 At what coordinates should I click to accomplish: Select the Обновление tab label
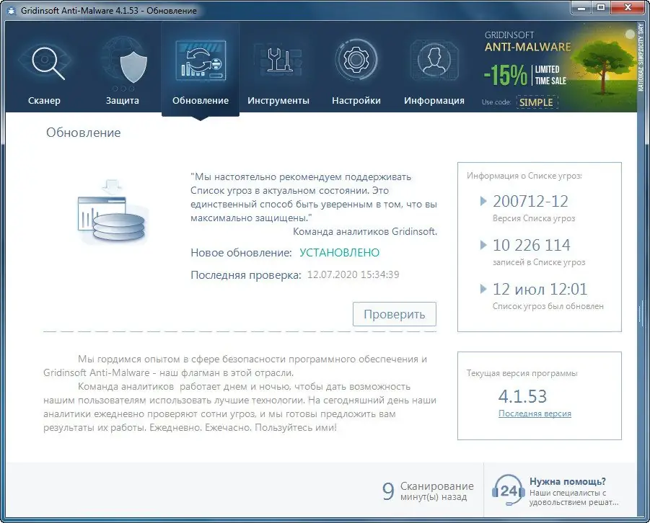pos(201,101)
